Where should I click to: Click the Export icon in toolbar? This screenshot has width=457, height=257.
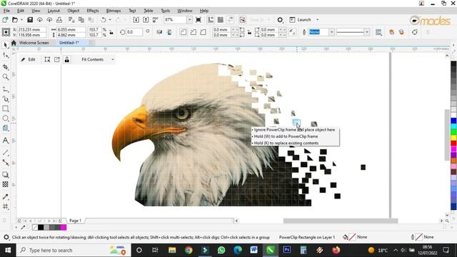pyautogui.click(x=146, y=20)
